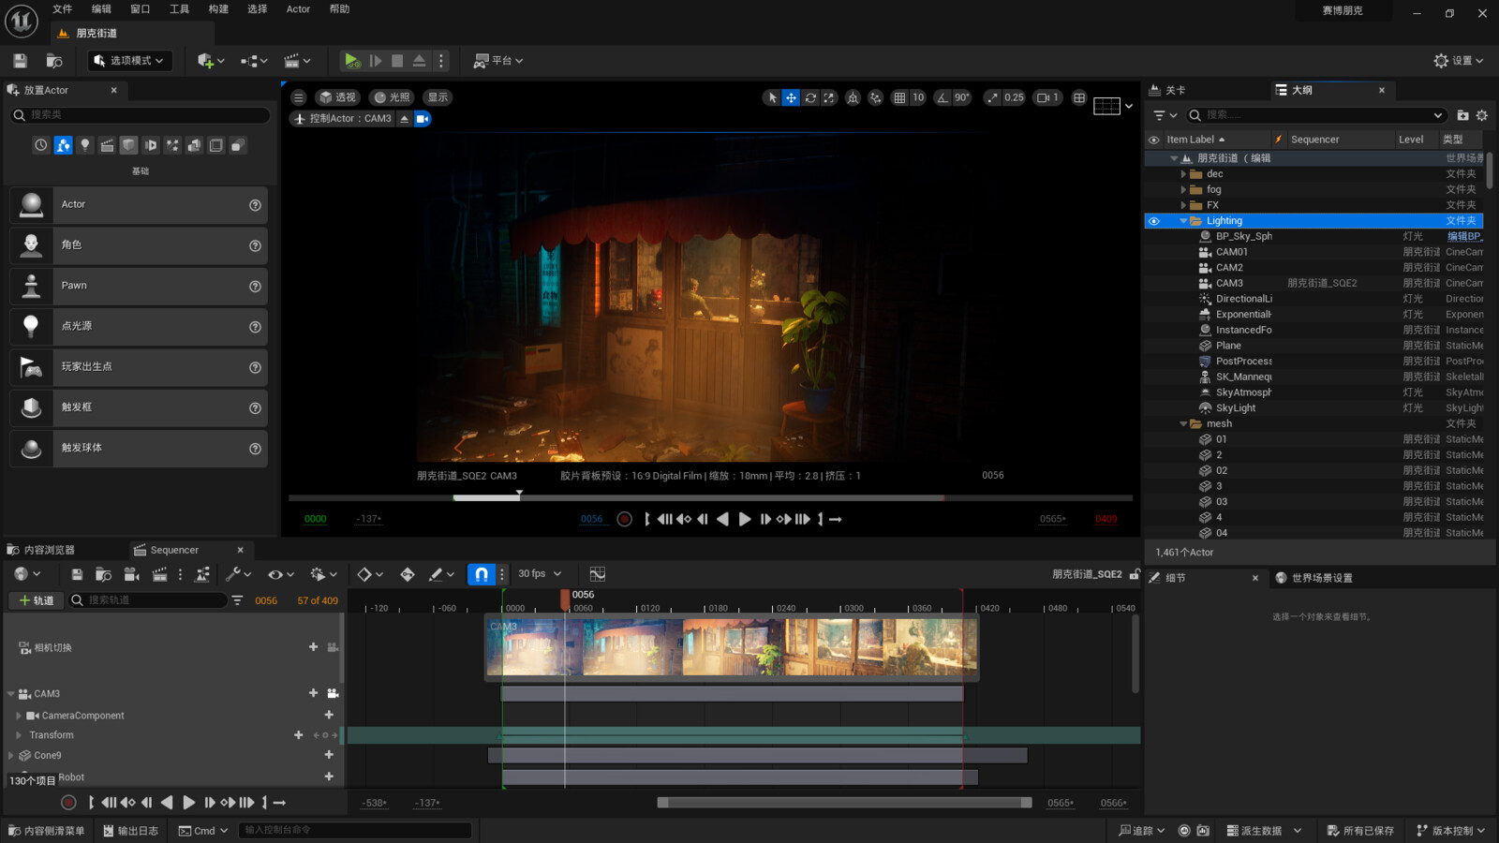This screenshot has width=1499, height=843.
Task: Click the create new folder icon in the outliner
Action: click(1462, 115)
